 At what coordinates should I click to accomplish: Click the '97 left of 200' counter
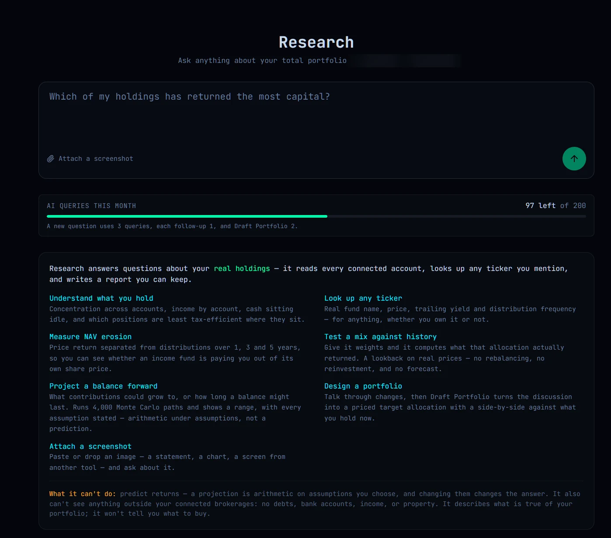coord(555,205)
